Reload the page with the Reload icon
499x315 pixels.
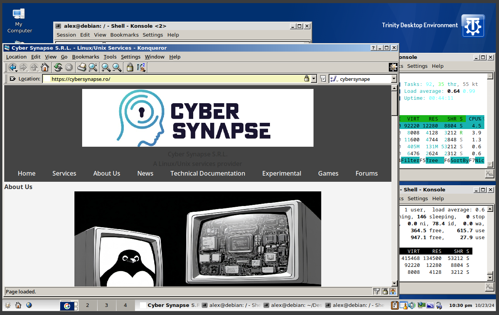point(58,68)
